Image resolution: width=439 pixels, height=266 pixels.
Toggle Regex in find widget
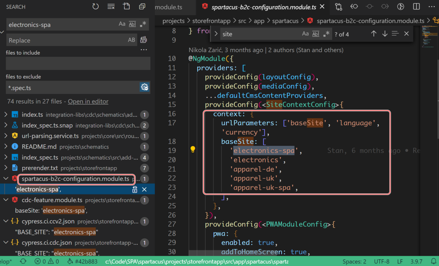(x=326, y=34)
